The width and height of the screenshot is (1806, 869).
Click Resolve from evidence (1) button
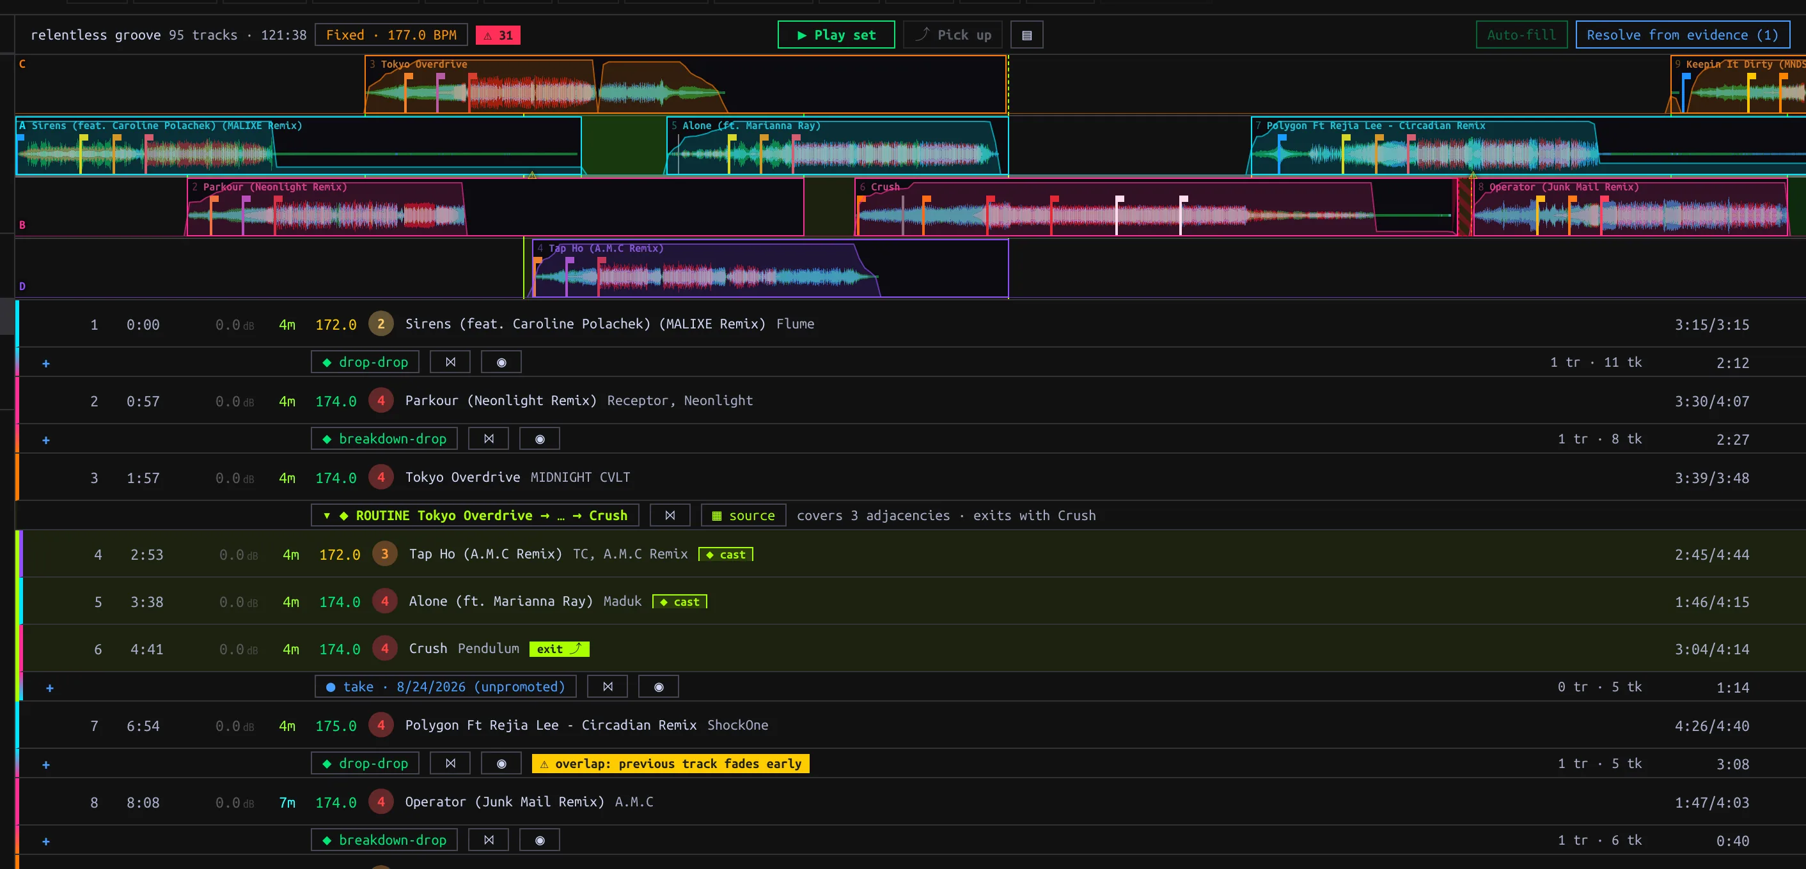pos(1683,35)
